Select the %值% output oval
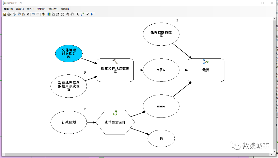Viewport: 278px width, 158px height. 161,70
